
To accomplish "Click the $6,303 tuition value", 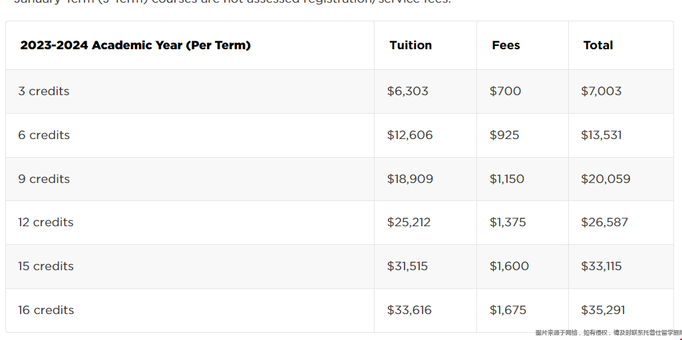I will click(x=408, y=91).
